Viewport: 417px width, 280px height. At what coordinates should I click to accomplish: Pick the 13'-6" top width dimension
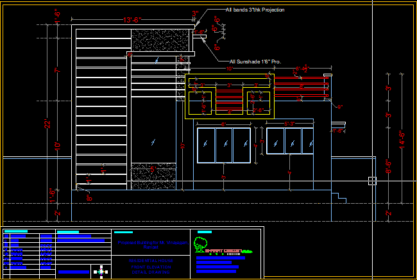(x=132, y=21)
